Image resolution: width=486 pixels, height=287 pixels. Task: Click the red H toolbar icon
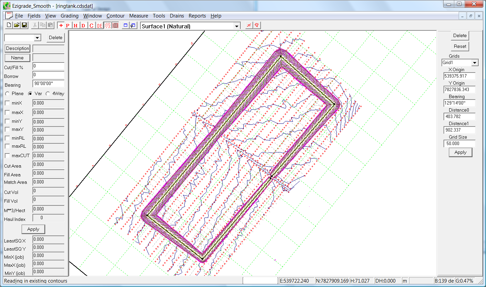point(76,26)
